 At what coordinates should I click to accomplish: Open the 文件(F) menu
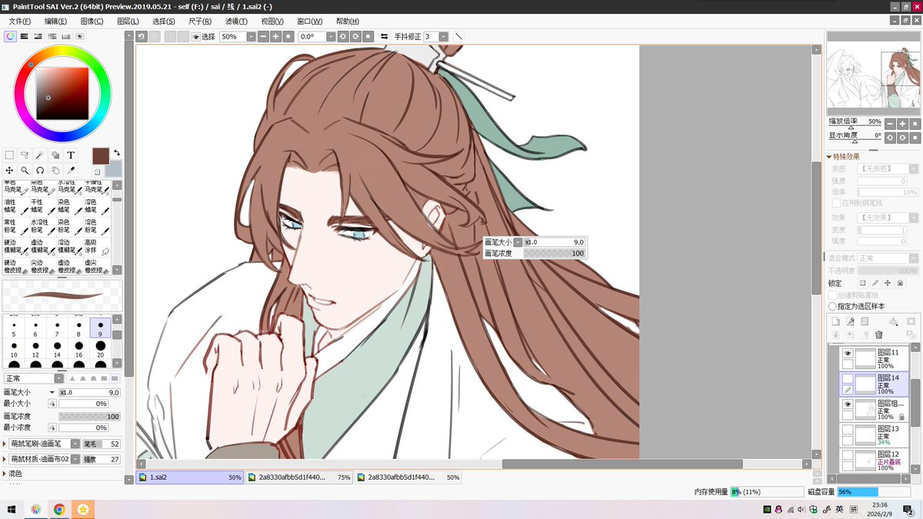tap(20, 21)
